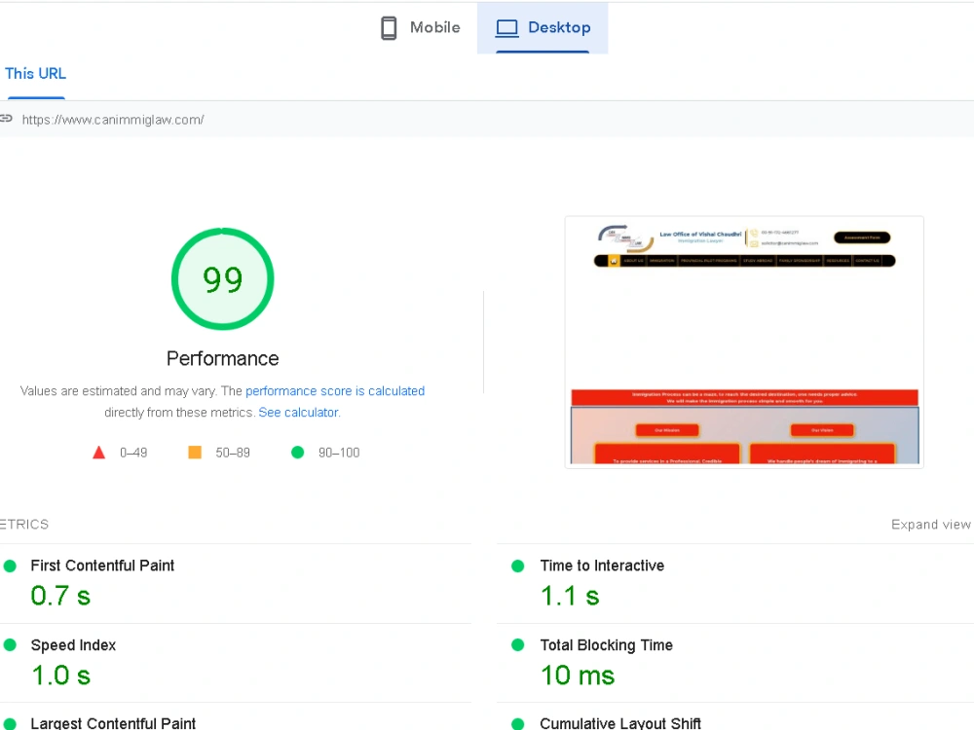This screenshot has height=730, width=974.
Task: Click the 50–89 range label
Action: click(233, 453)
